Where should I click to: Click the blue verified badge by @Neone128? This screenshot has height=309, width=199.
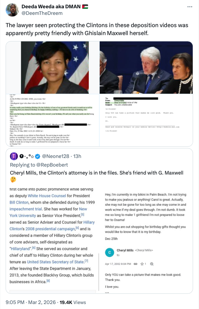coord(38,156)
